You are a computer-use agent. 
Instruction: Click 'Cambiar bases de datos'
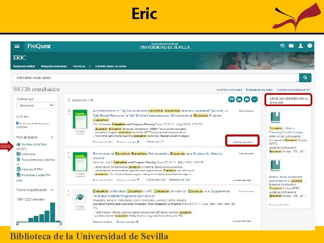pyautogui.click(x=111, y=66)
